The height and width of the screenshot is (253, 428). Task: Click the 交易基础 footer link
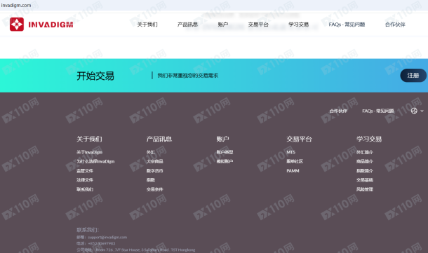point(365,180)
